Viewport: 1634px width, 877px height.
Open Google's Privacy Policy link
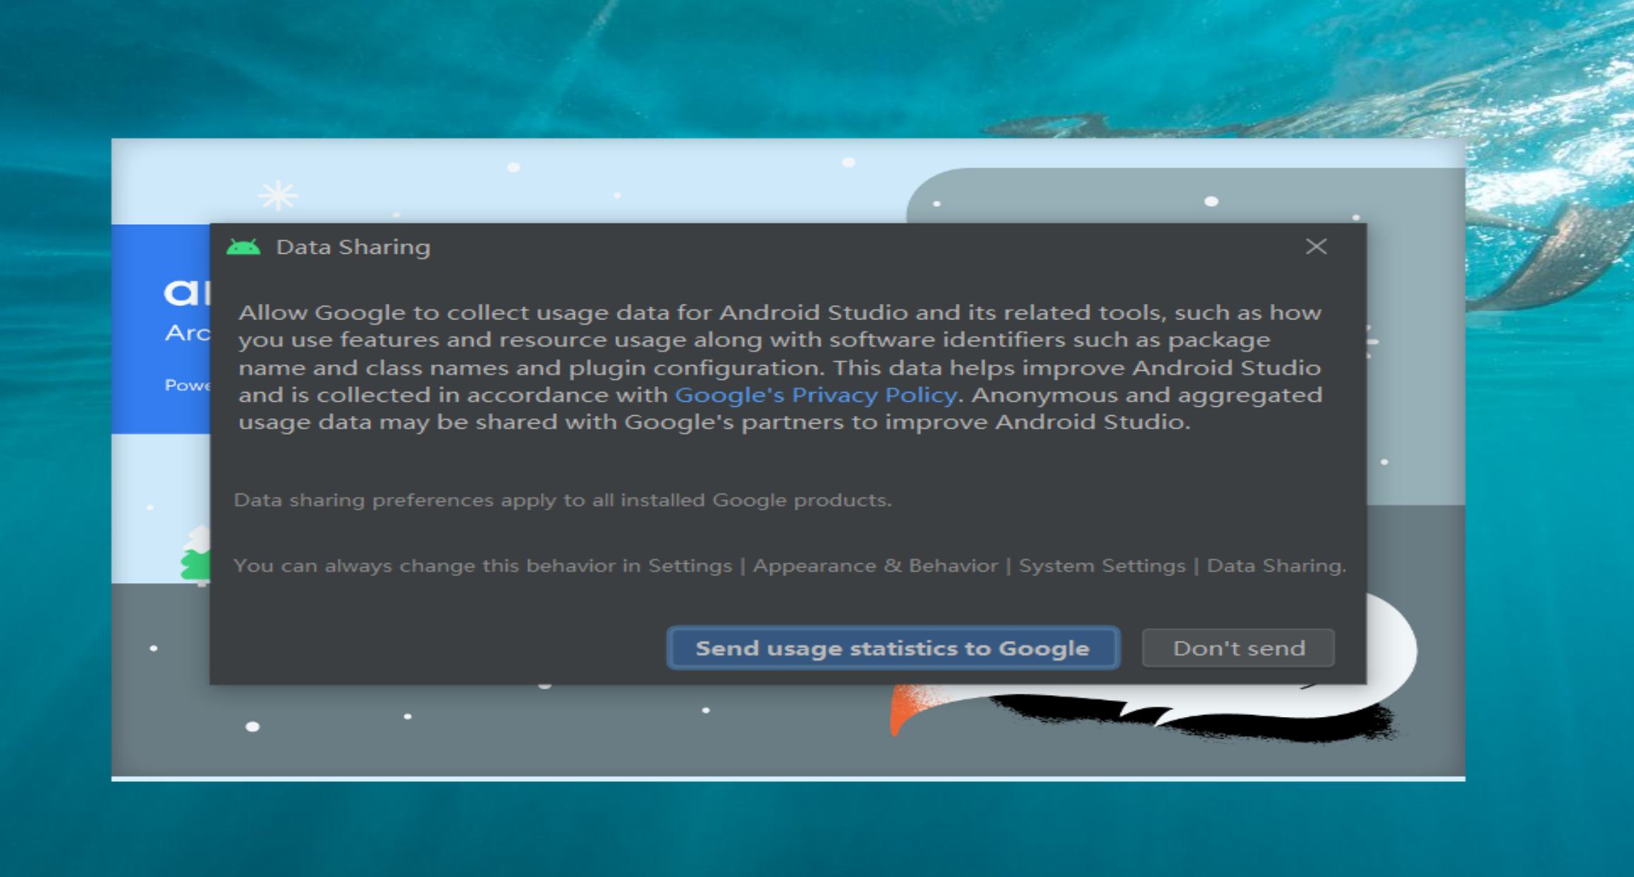[815, 395]
